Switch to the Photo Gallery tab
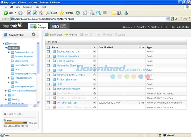The width and height of the screenshot is (191, 137). pos(60,26)
